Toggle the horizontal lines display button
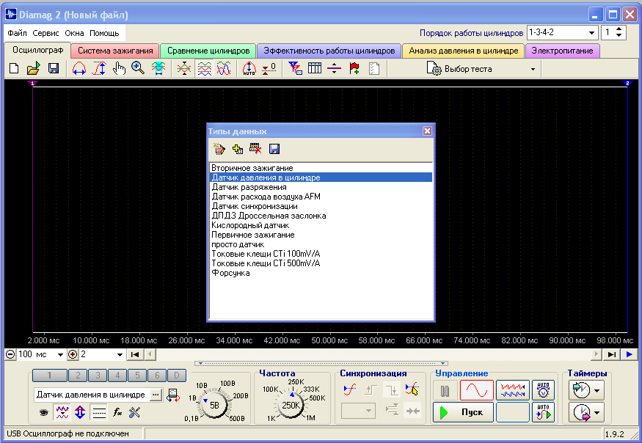This screenshot has height=443, width=642. point(98,412)
